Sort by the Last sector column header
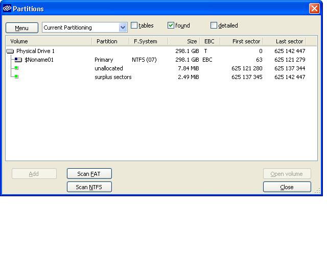327x261 pixels. (285, 41)
